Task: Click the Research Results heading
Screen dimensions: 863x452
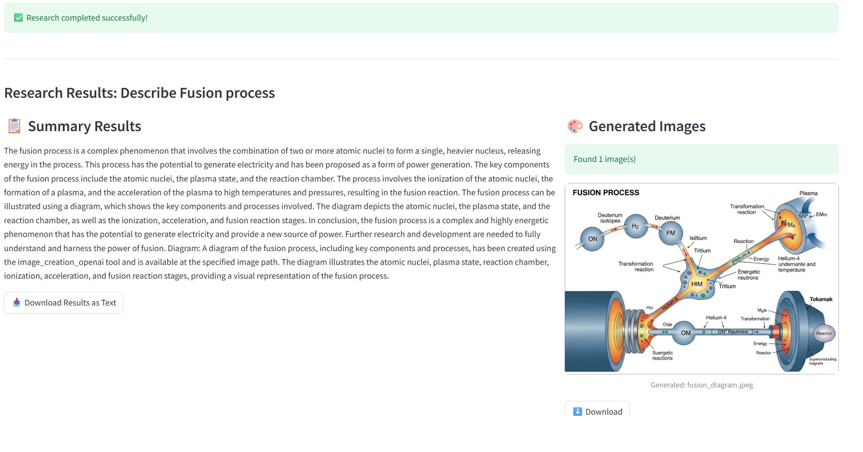Action: coord(139,93)
